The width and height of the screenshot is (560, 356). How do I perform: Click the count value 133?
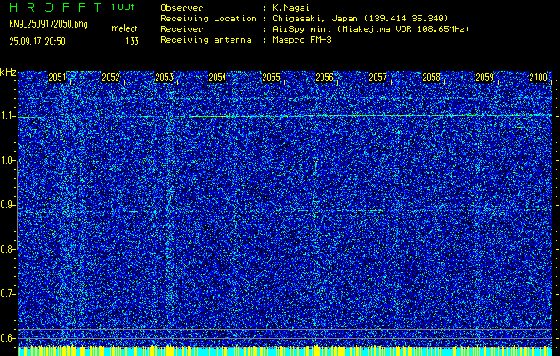pos(132,42)
